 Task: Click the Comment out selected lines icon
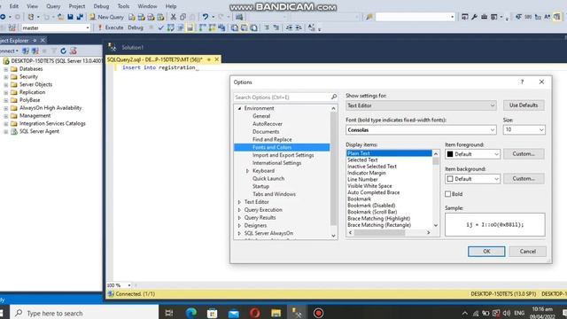tap(267, 27)
